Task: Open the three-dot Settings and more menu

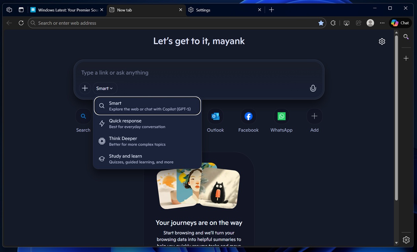Action: click(x=382, y=23)
